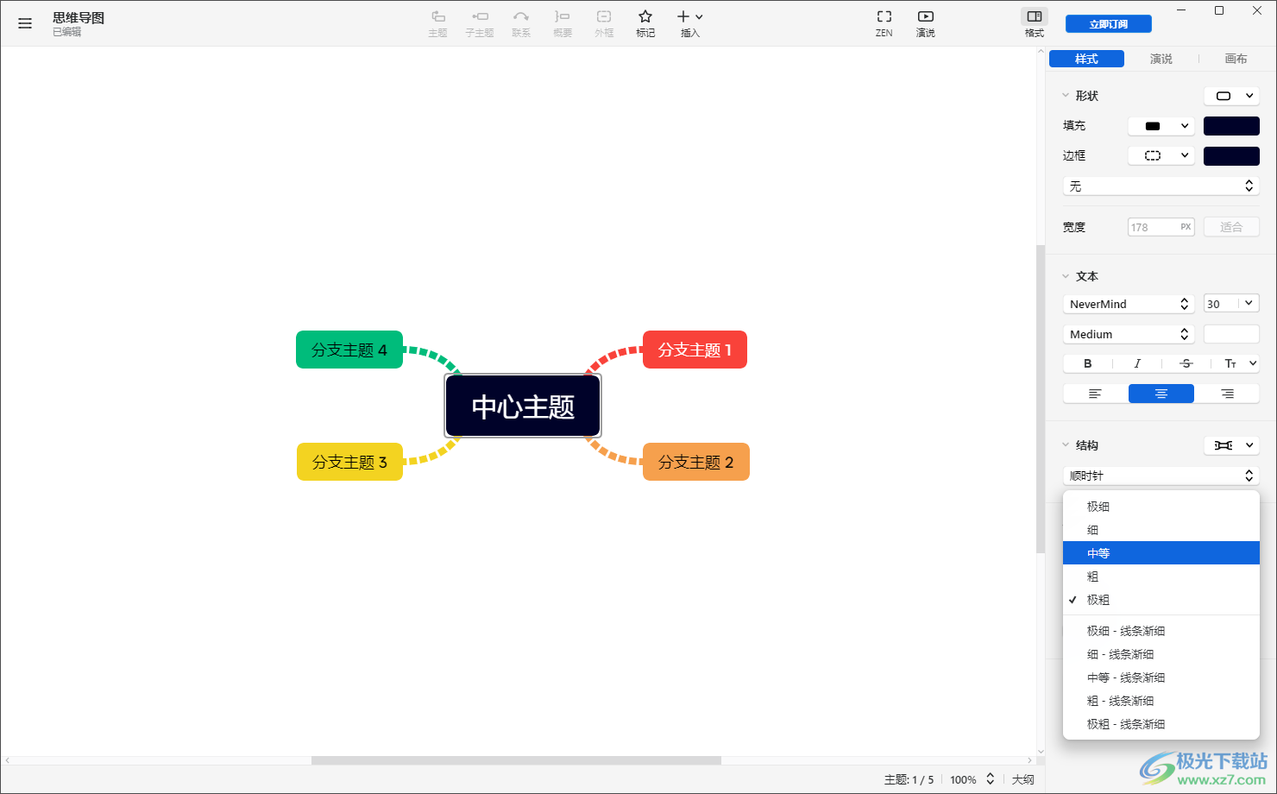1277x794 pixels.
Task: Open the structure layout dropdown
Action: [1232, 445]
